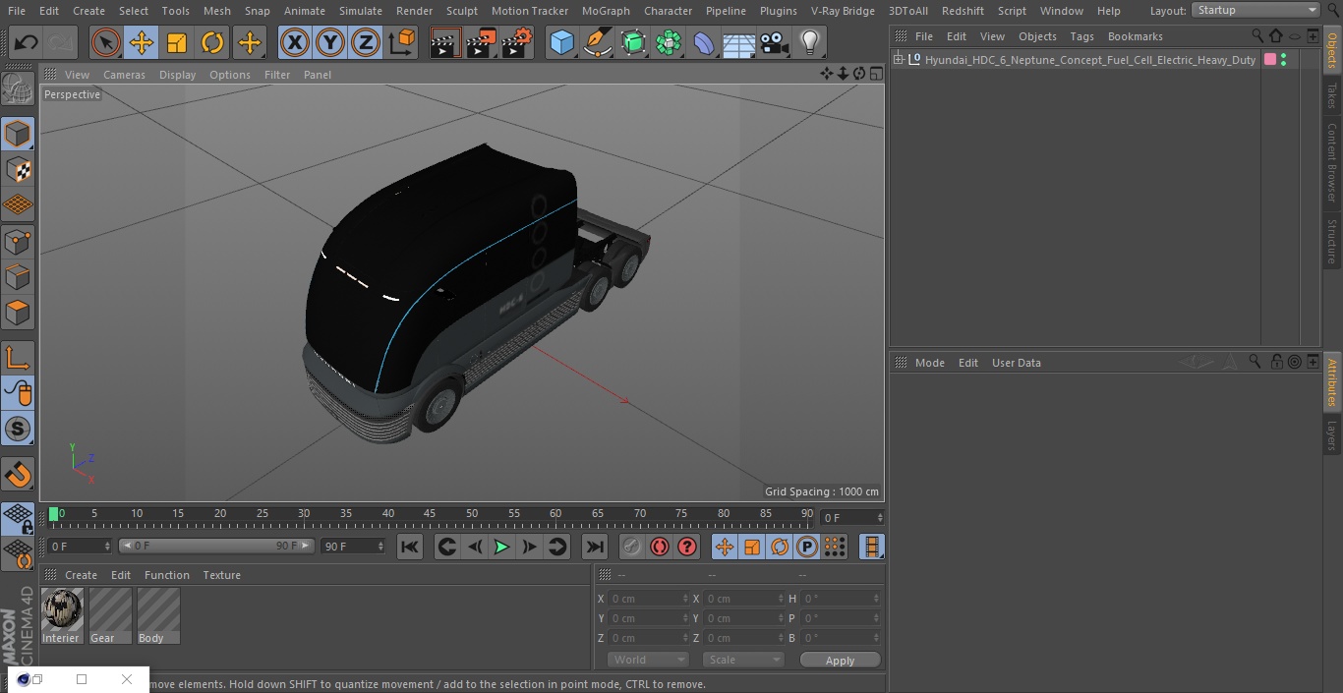The height and width of the screenshot is (693, 1343).
Task: Enable Points mode in left toolbar
Action: 18,242
